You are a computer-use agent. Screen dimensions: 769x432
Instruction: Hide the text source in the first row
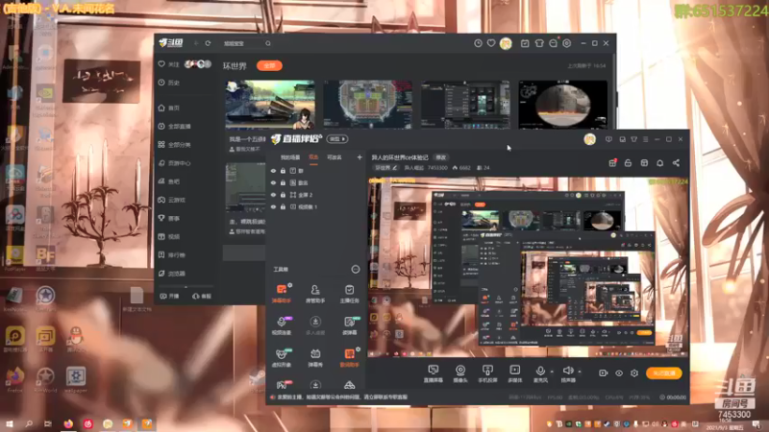click(x=273, y=171)
